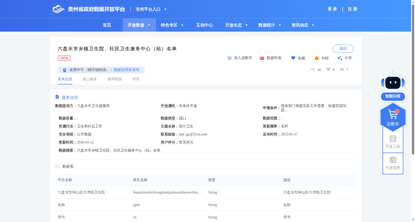415x222 pixels.
Task: Click the cloud download count icon
Action: [x=342, y=69]
